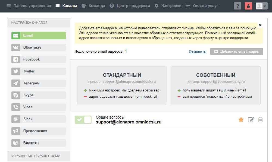272x162 pixels.
Task: Disable the Общие вопросы email channel switch
Action: pyautogui.click(x=83, y=119)
